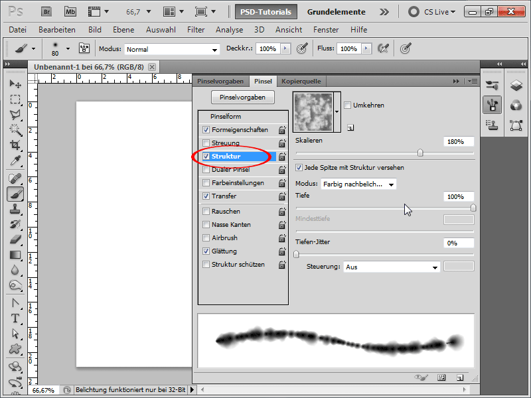
Task: Open the Datei menu
Action: point(18,30)
